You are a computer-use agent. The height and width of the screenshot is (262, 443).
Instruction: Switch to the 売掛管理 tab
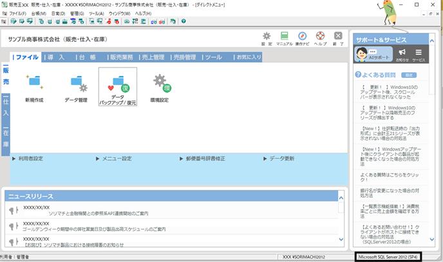[184, 57]
